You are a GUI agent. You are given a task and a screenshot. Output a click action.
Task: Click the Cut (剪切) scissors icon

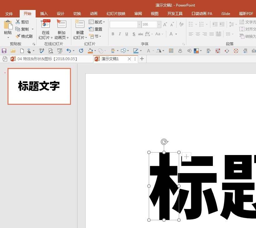[18, 22]
